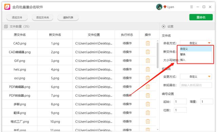The image size is (217, 132).
Task: Remove ocr.png via its trash icon
Action: coord(148,78)
